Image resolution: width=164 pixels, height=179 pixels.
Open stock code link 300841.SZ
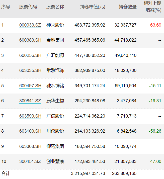30,101
